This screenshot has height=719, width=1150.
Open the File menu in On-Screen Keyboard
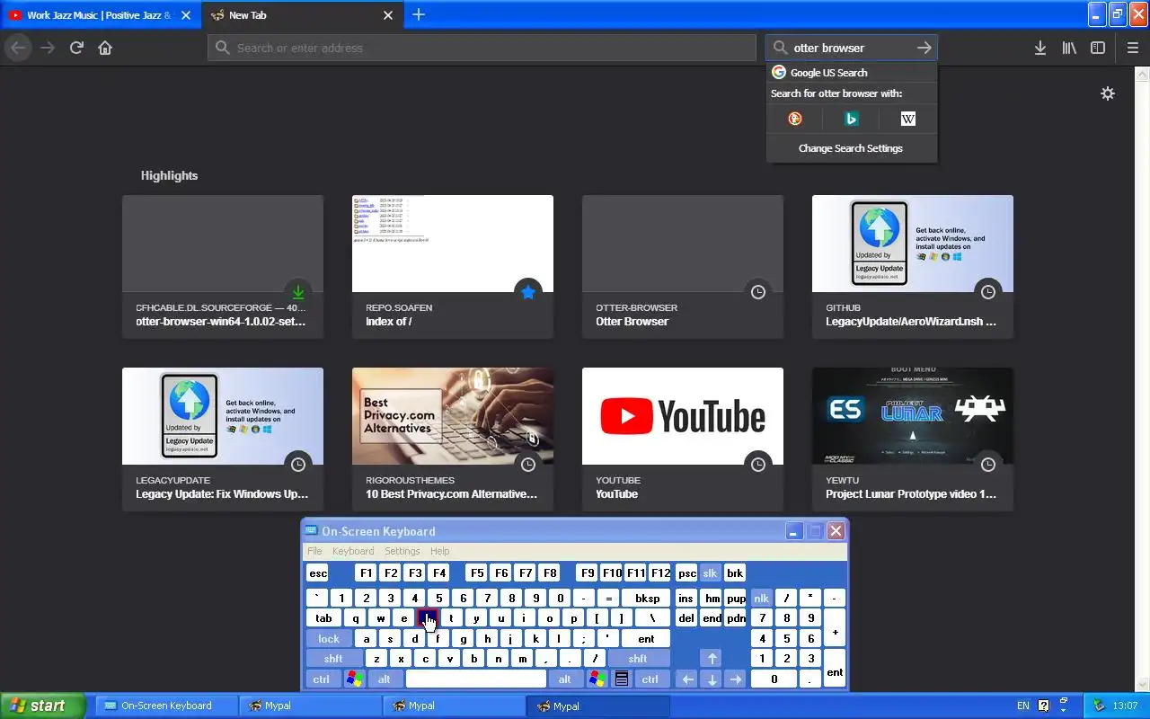point(314,551)
